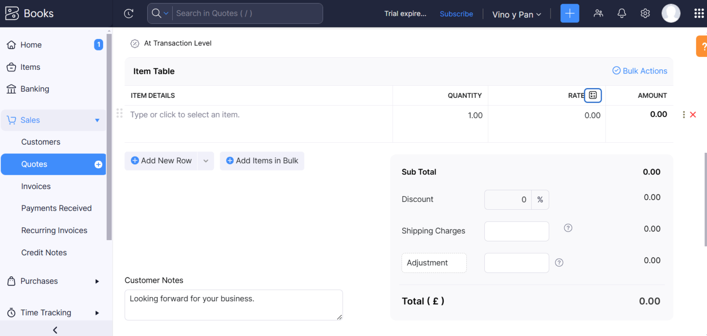The image size is (707, 336).
Task: Open the bulk update icon in Rate column
Action: click(593, 95)
